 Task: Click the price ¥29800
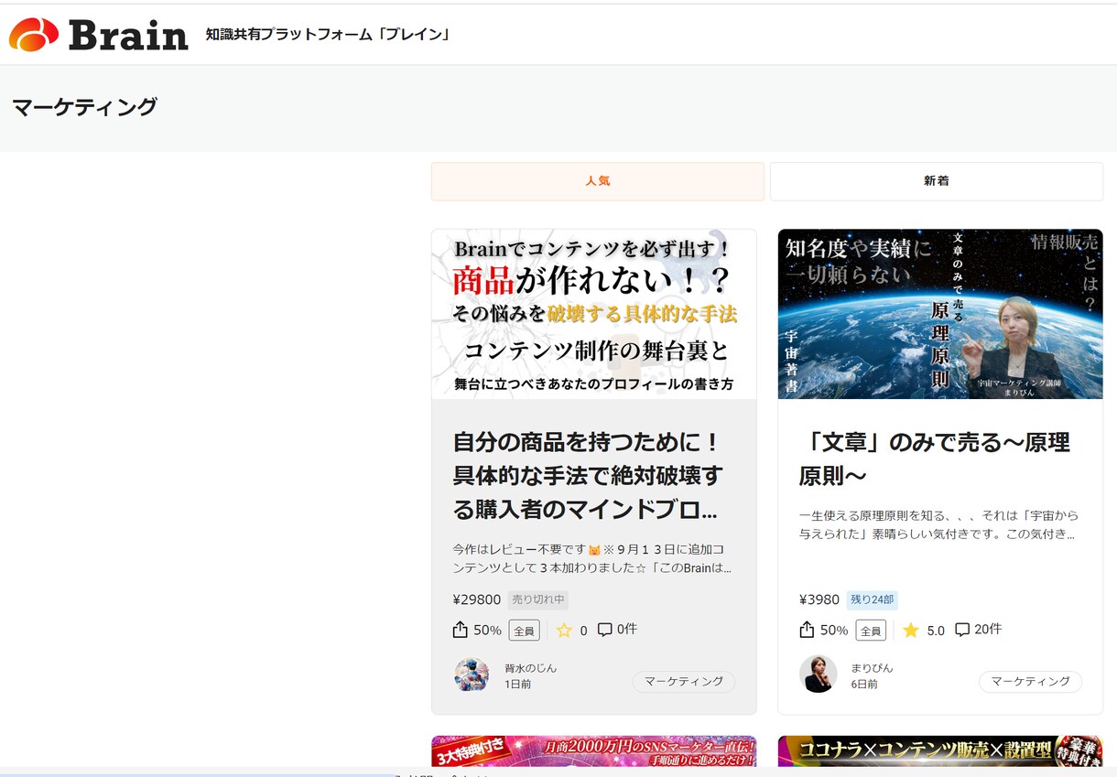click(x=477, y=600)
